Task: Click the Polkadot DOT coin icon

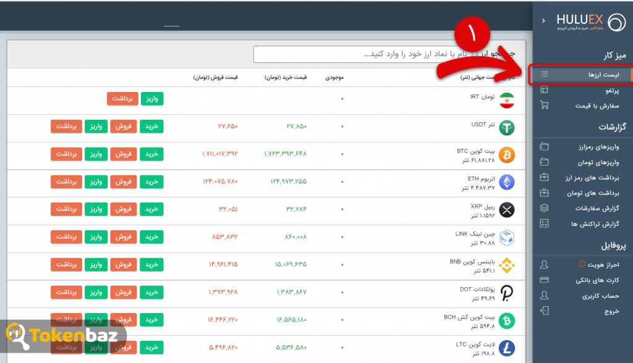Action: [507, 293]
